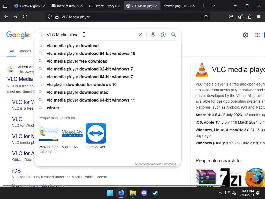Choose suggestion 'vlc media player download mac'

(x=108, y=93)
